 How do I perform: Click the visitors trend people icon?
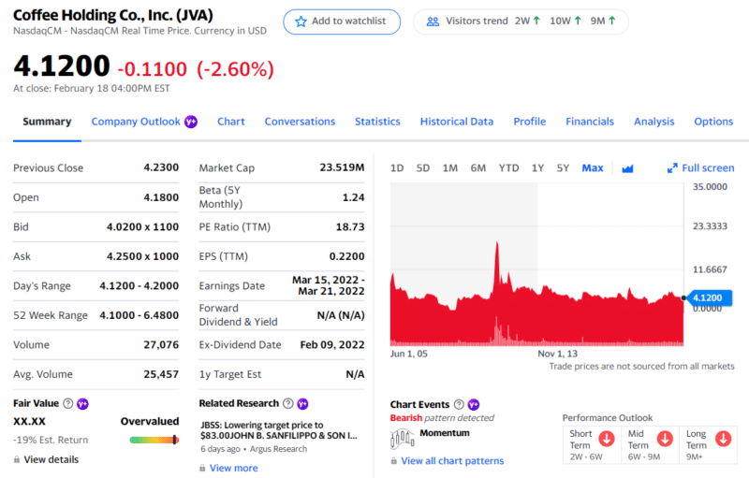[x=433, y=22]
